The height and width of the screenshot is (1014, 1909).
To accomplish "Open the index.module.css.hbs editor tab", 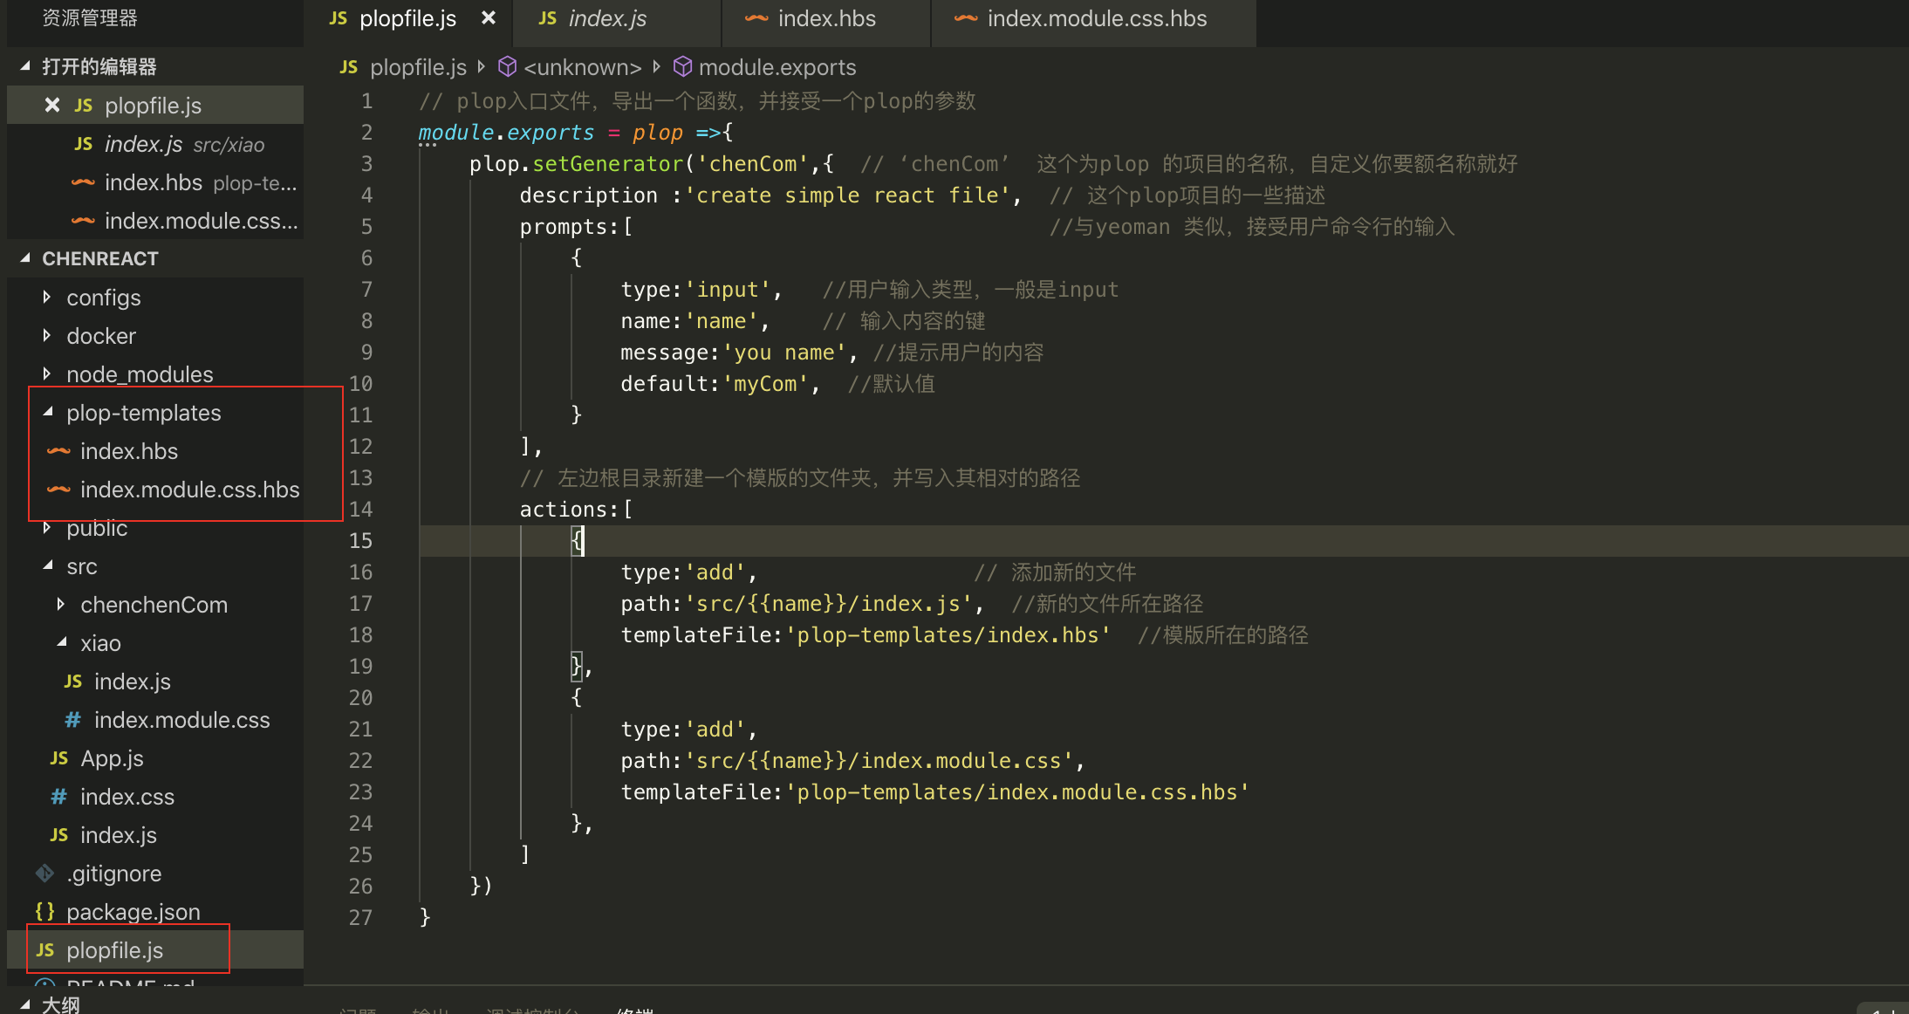I will pyautogui.click(x=1094, y=19).
